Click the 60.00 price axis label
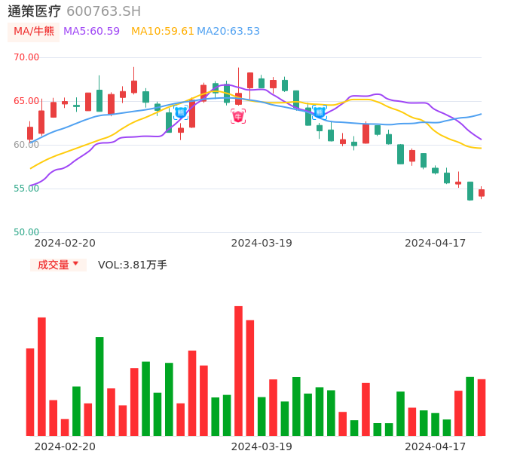 coord(26,145)
